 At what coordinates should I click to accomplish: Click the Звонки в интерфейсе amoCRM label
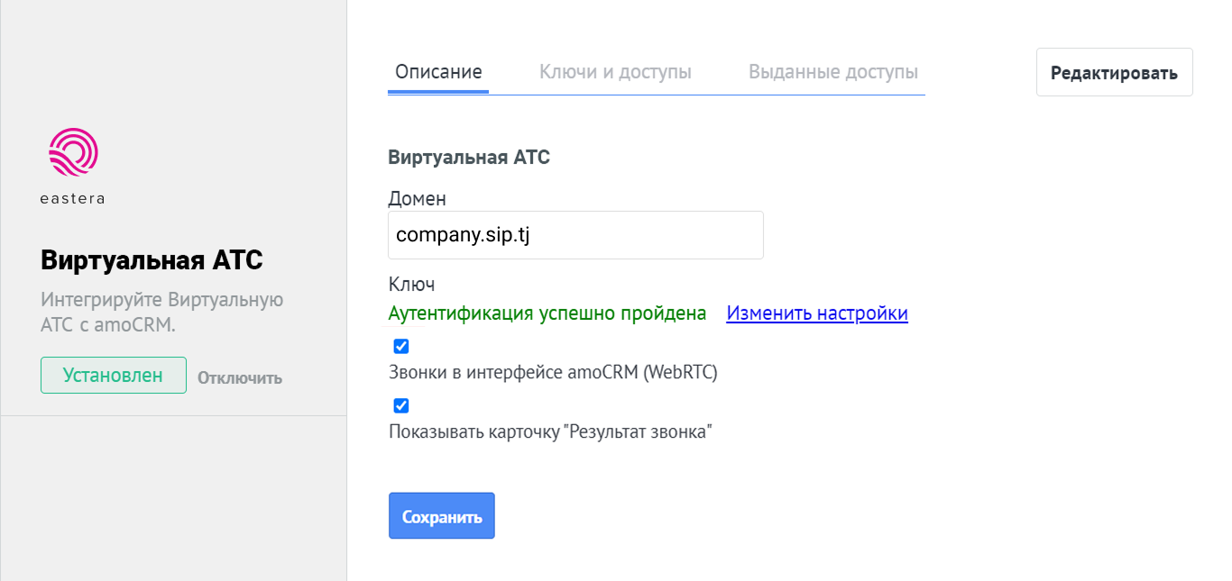pos(553,372)
